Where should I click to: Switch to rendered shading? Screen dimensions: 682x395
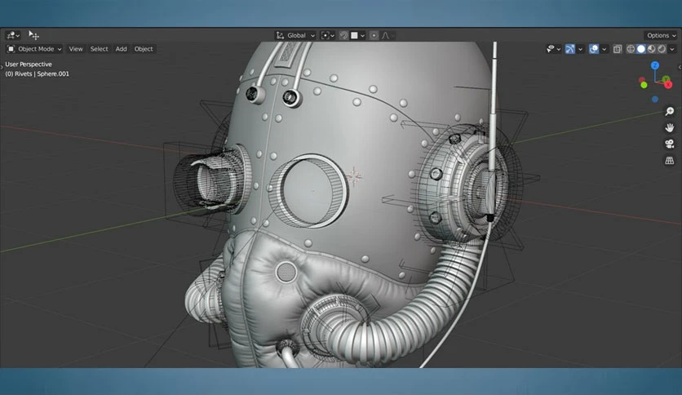(x=662, y=49)
